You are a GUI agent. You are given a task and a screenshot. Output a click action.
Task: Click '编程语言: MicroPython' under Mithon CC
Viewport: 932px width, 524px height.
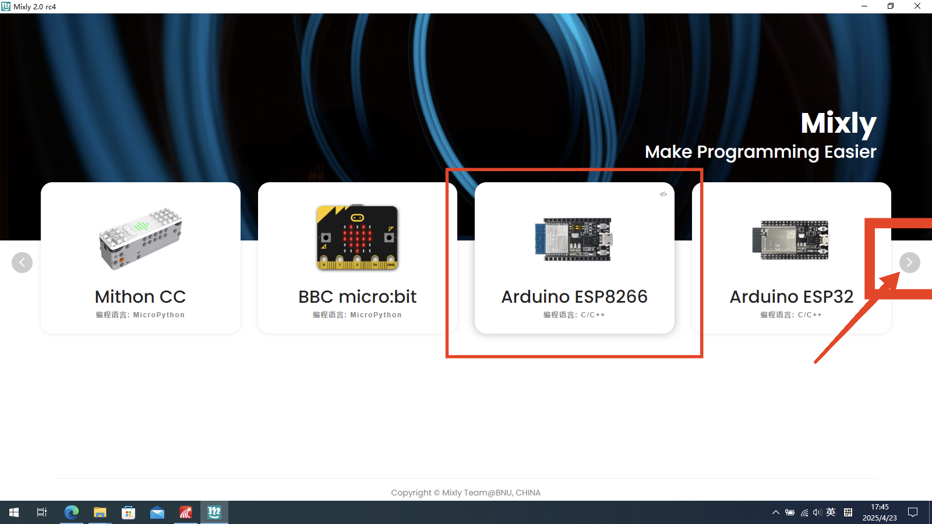[140, 315]
